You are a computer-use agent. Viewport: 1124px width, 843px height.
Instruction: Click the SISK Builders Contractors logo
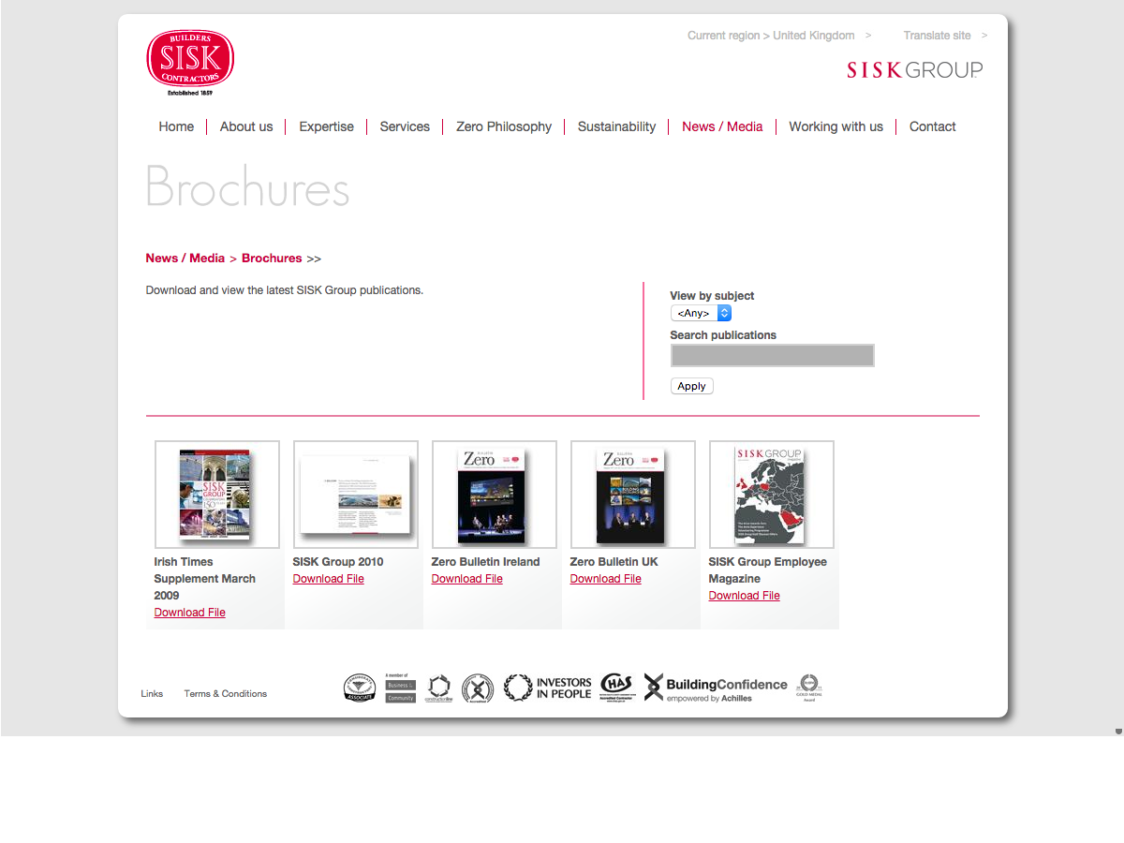(190, 63)
